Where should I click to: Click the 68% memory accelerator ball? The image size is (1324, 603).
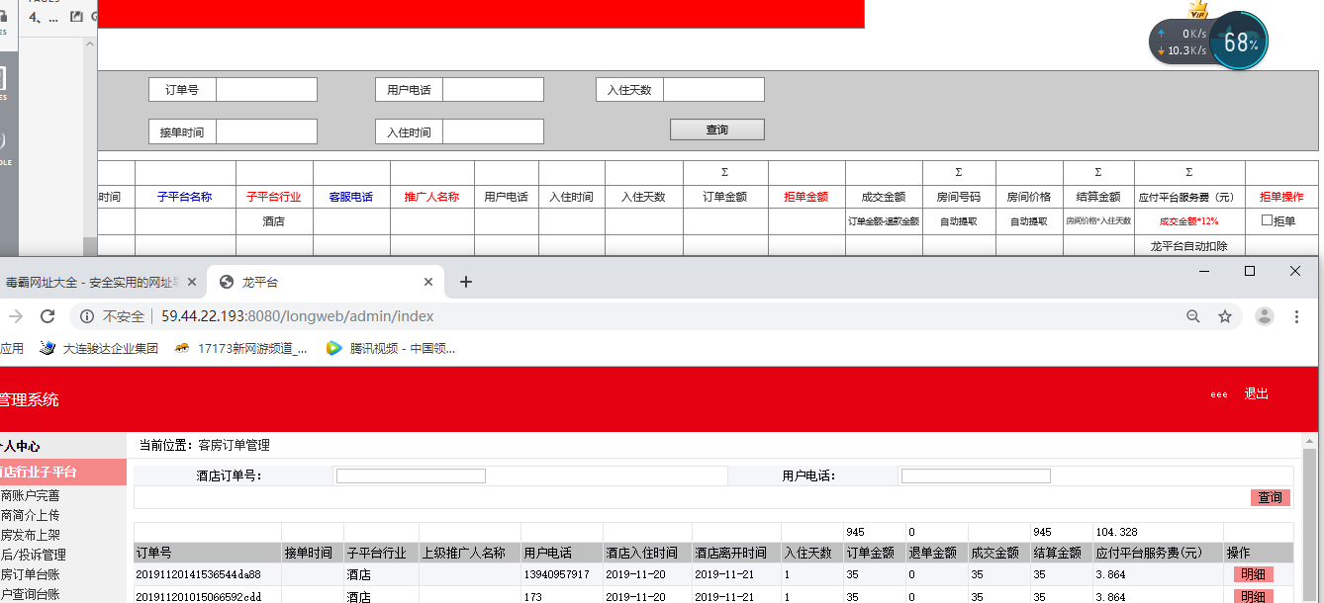point(1239,43)
